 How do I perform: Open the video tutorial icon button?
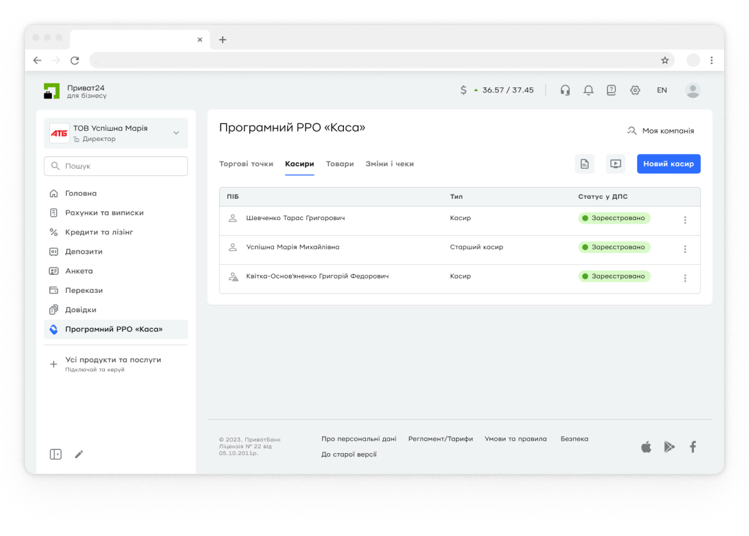point(615,164)
